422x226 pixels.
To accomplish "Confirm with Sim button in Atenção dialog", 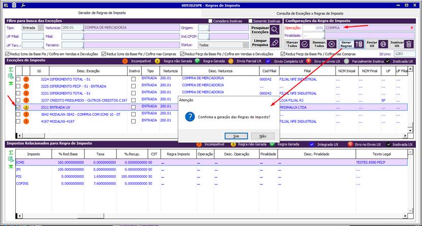I will click(236, 136).
